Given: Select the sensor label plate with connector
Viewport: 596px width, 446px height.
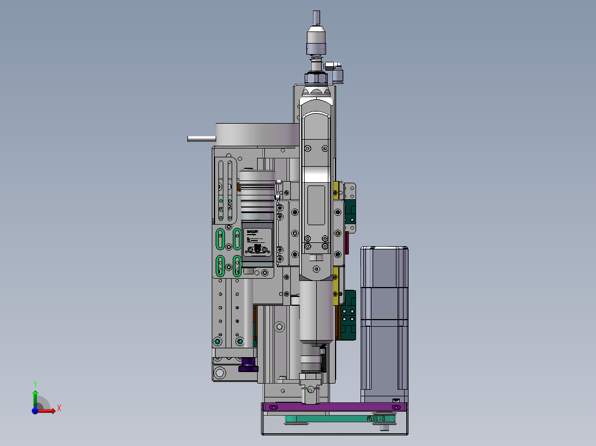Looking at the screenshot, I should point(257,242).
